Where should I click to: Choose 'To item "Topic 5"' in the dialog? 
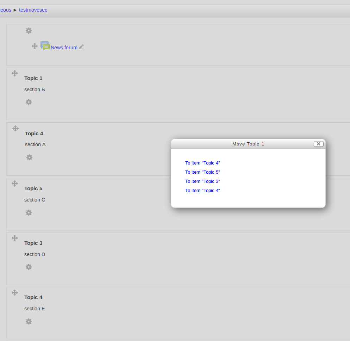click(x=202, y=172)
